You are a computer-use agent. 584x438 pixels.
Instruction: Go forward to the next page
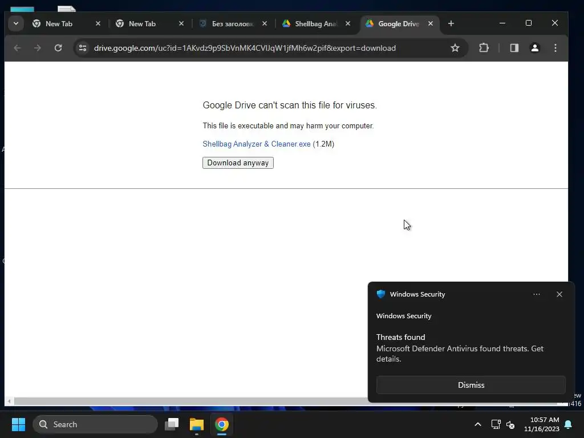pos(37,48)
